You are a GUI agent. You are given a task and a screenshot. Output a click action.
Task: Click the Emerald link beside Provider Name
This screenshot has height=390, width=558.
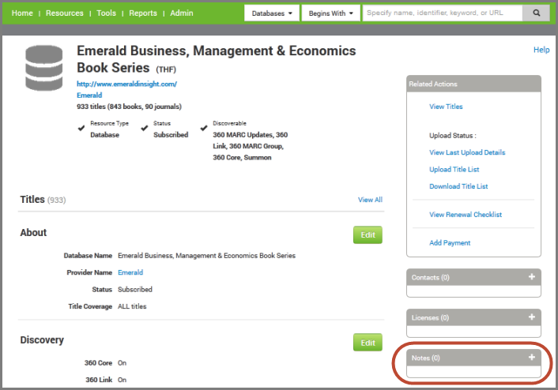[x=130, y=272]
